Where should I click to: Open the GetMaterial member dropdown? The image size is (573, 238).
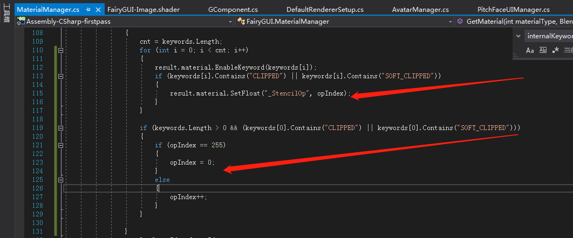(x=515, y=22)
